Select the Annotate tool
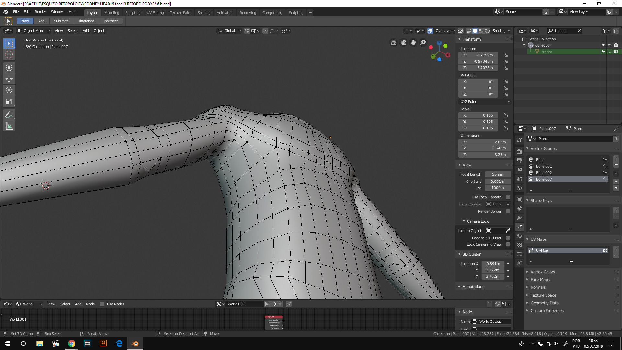 9,115
